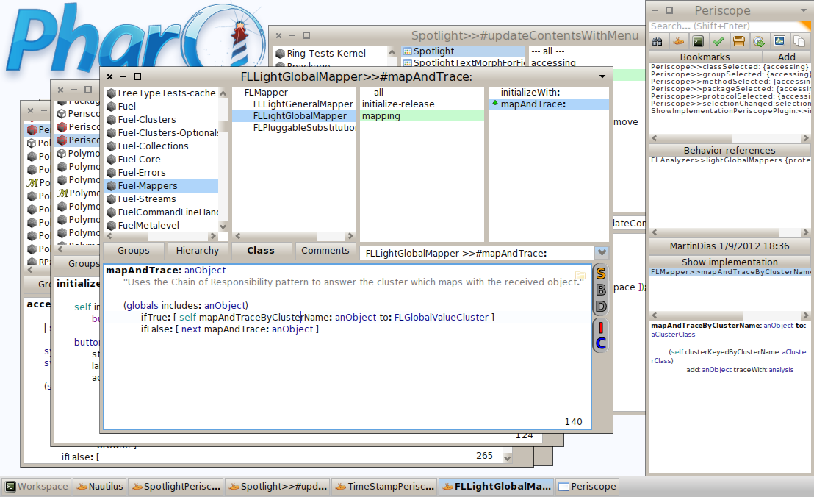Click the Show implementation button
814x497 pixels.
(x=729, y=262)
